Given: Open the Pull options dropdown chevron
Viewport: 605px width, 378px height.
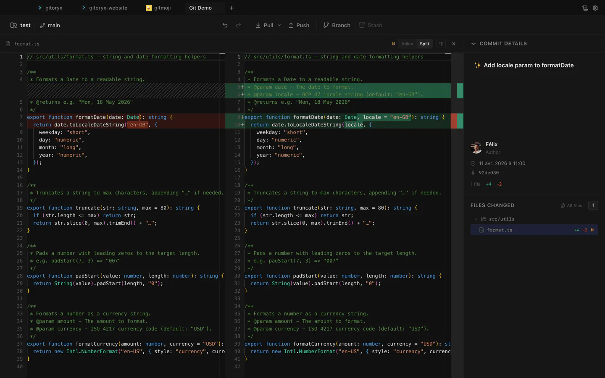Looking at the screenshot, I should 279,25.
